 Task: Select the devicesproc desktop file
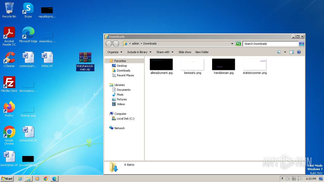tap(28, 86)
